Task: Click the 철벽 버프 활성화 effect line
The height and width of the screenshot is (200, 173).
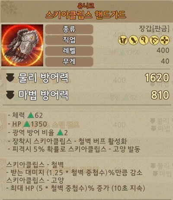Action: tap(67, 141)
